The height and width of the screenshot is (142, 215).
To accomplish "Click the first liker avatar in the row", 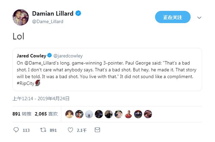I will [x=69, y=114].
